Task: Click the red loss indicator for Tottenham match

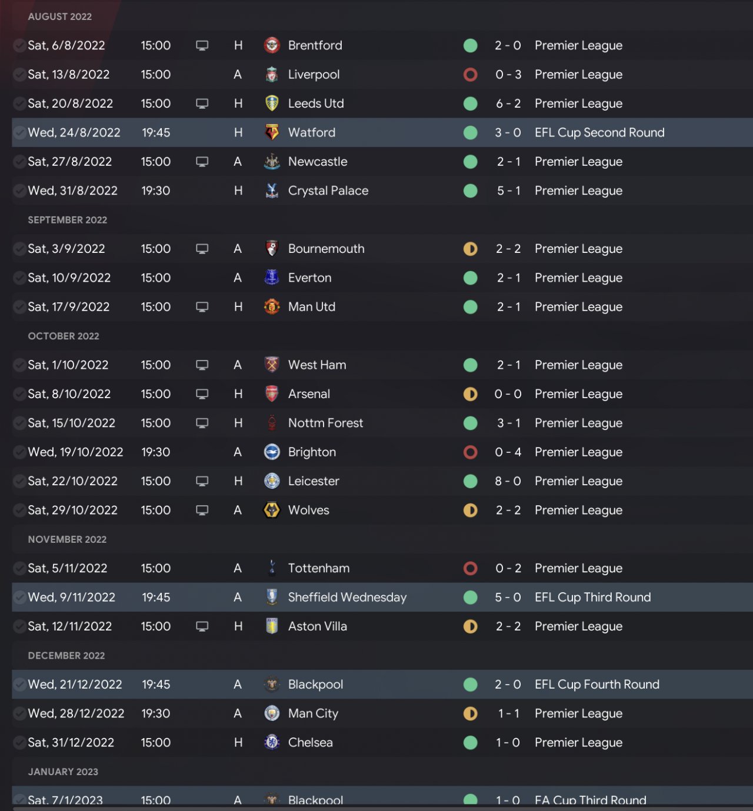Action: point(470,568)
